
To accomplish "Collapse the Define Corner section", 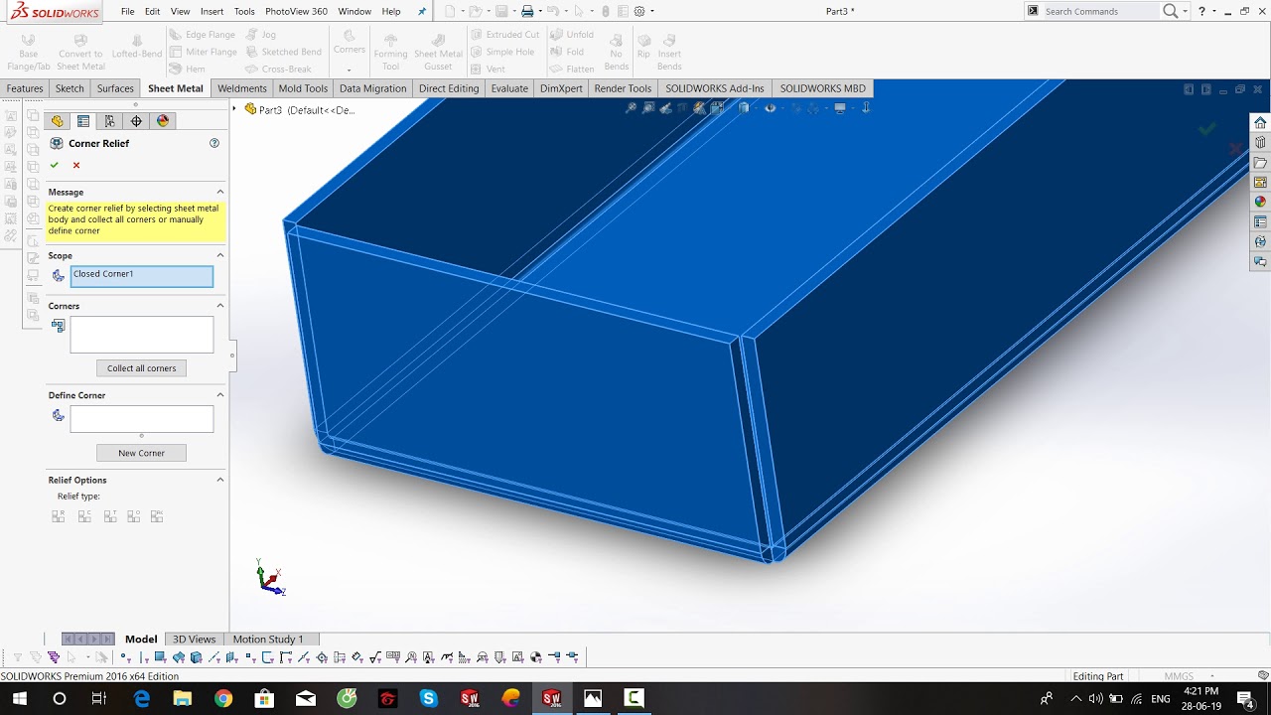I will [x=220, y=395].
